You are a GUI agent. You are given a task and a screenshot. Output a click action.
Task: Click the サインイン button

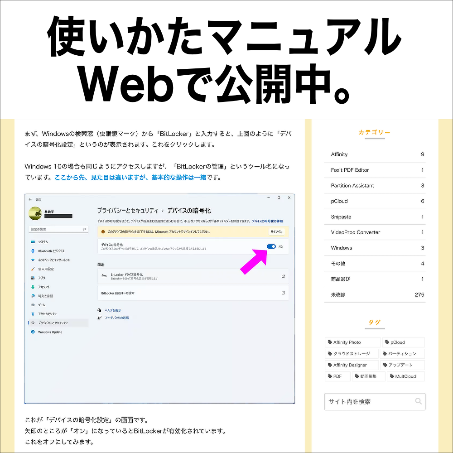[x=277, y=231]
